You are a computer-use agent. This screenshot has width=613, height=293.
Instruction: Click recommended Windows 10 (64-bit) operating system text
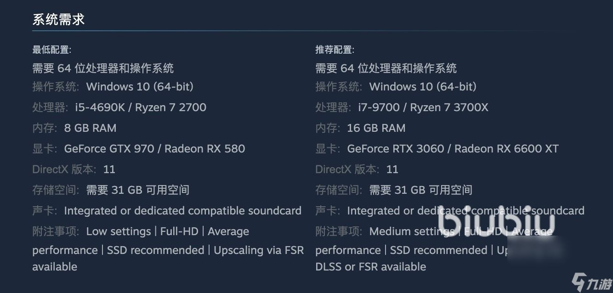[423, 87]
